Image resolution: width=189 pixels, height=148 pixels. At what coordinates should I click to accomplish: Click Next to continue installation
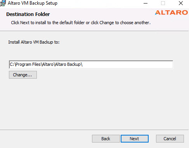(135, 139)
